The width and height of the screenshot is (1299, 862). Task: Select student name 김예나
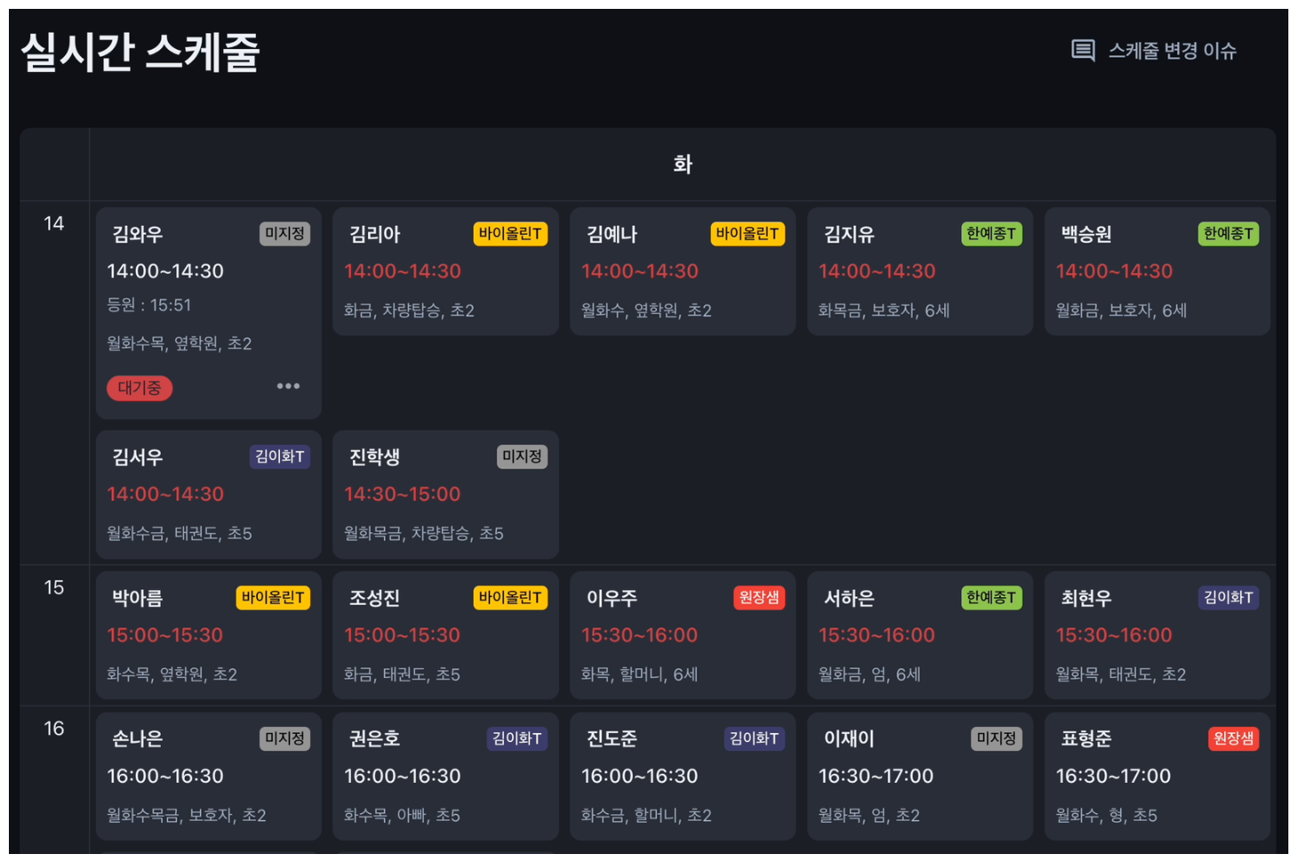[612, 235]
